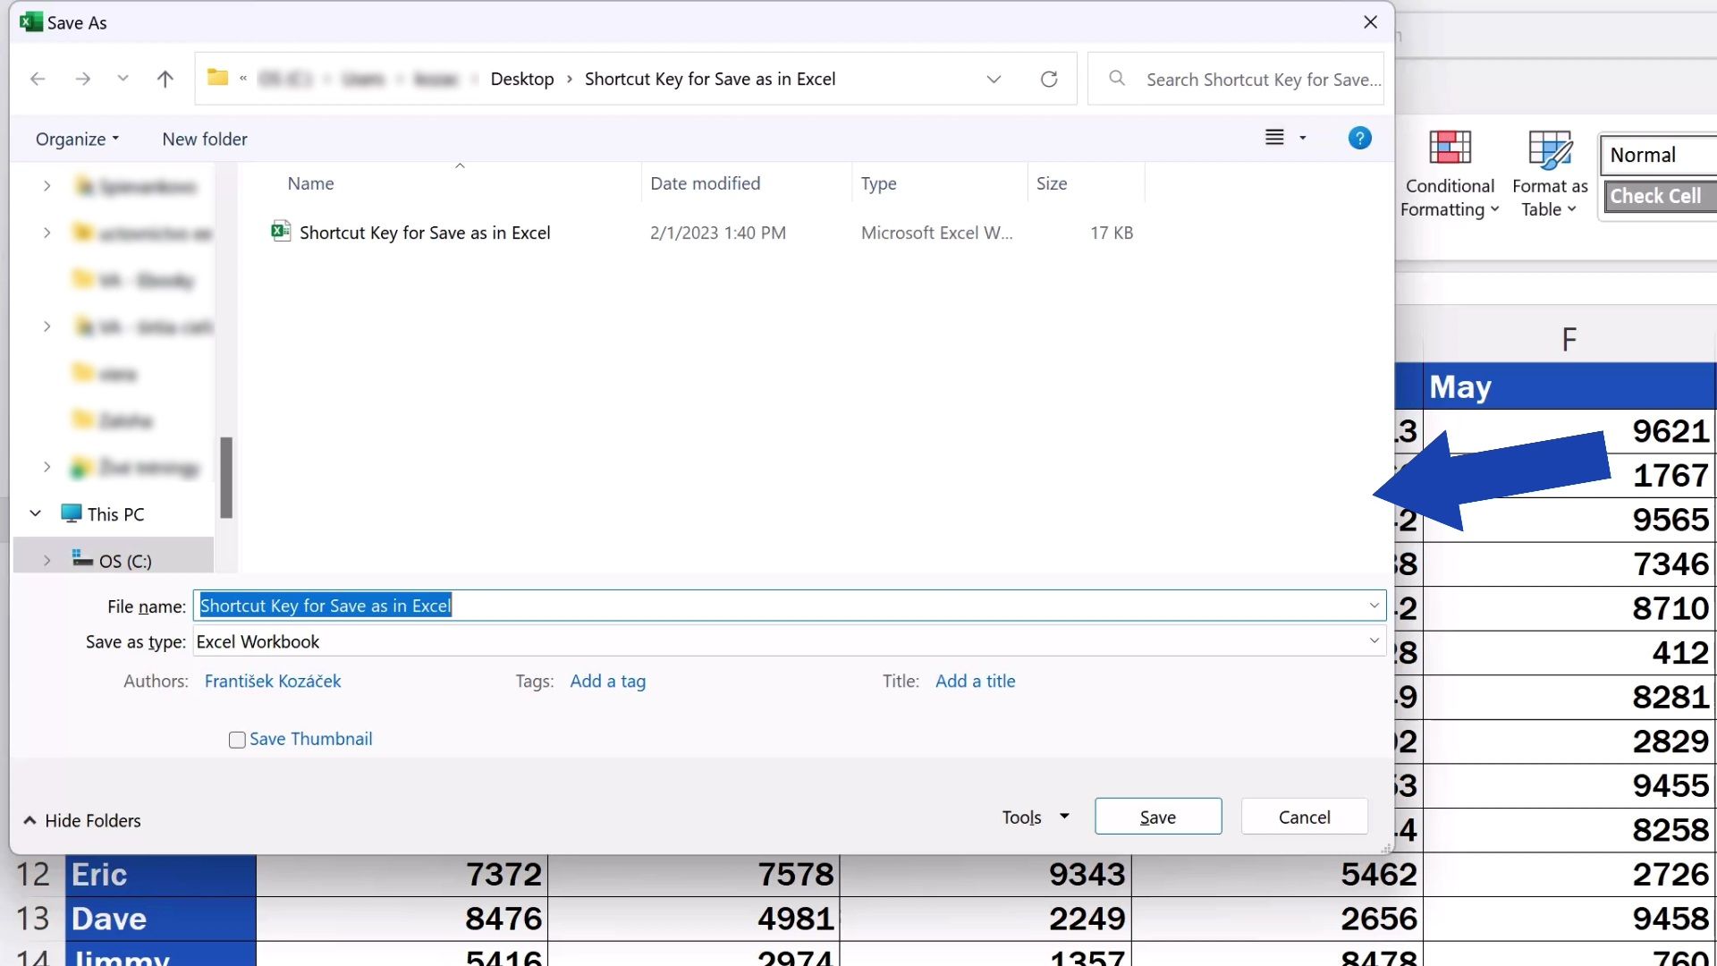This screenshot has height=966, width=1717.
Task: Enable the Save Thumbnail checkbox
Action: [x=237, y=740]
